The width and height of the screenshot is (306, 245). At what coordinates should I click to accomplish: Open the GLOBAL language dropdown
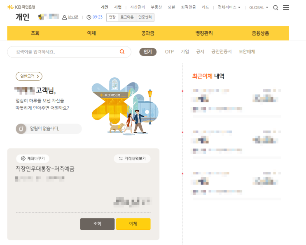[x=259, y=7]
